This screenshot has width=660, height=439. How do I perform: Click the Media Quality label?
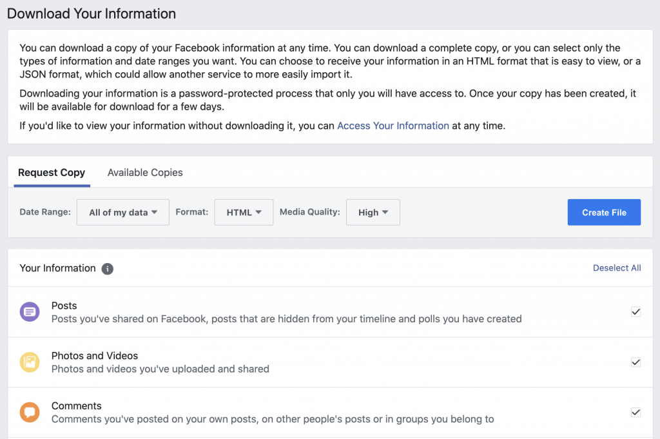click(x=310, y=211)
